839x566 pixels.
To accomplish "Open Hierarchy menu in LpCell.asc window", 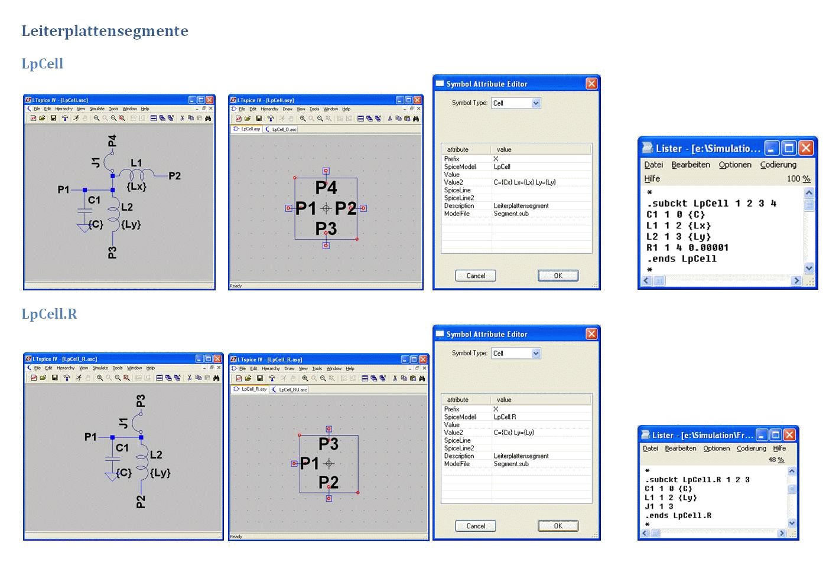I will click(64, 109).
